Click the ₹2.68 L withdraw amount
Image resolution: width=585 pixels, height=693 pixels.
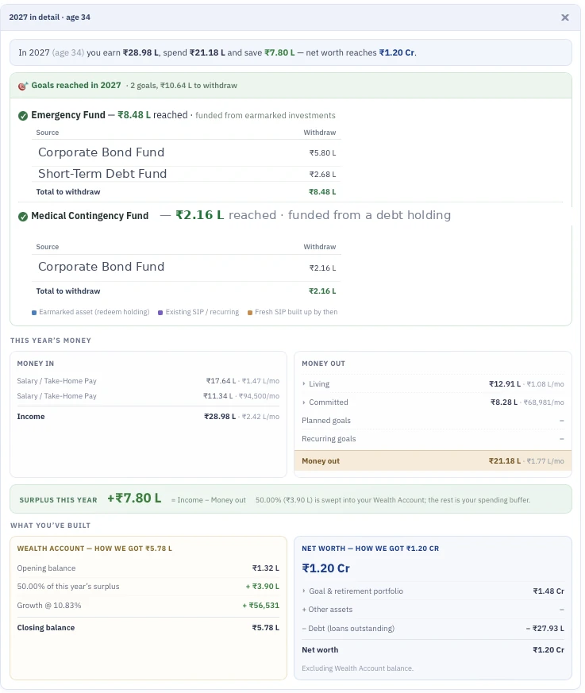click(x=322, y=174)
